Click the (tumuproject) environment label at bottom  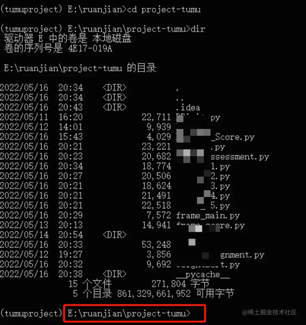31,313
